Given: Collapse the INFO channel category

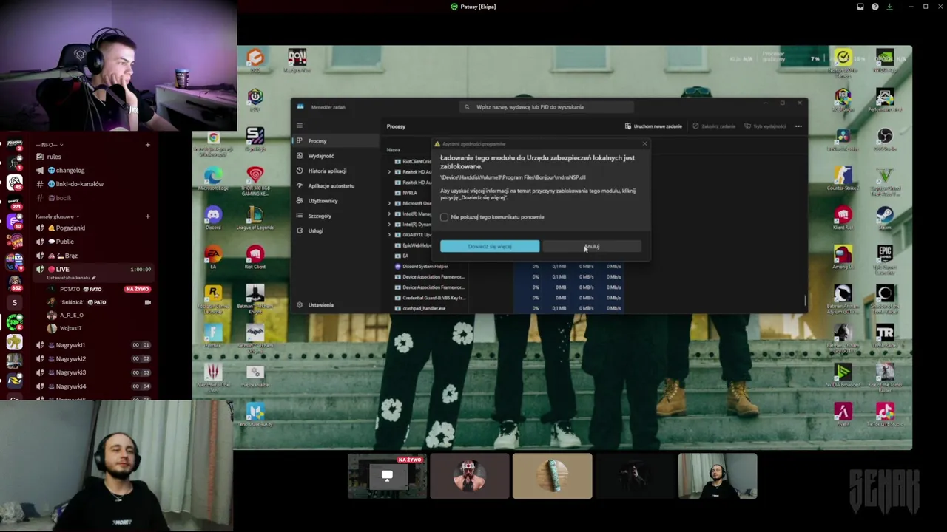Looking at the screenshot, I should point(50,145).
